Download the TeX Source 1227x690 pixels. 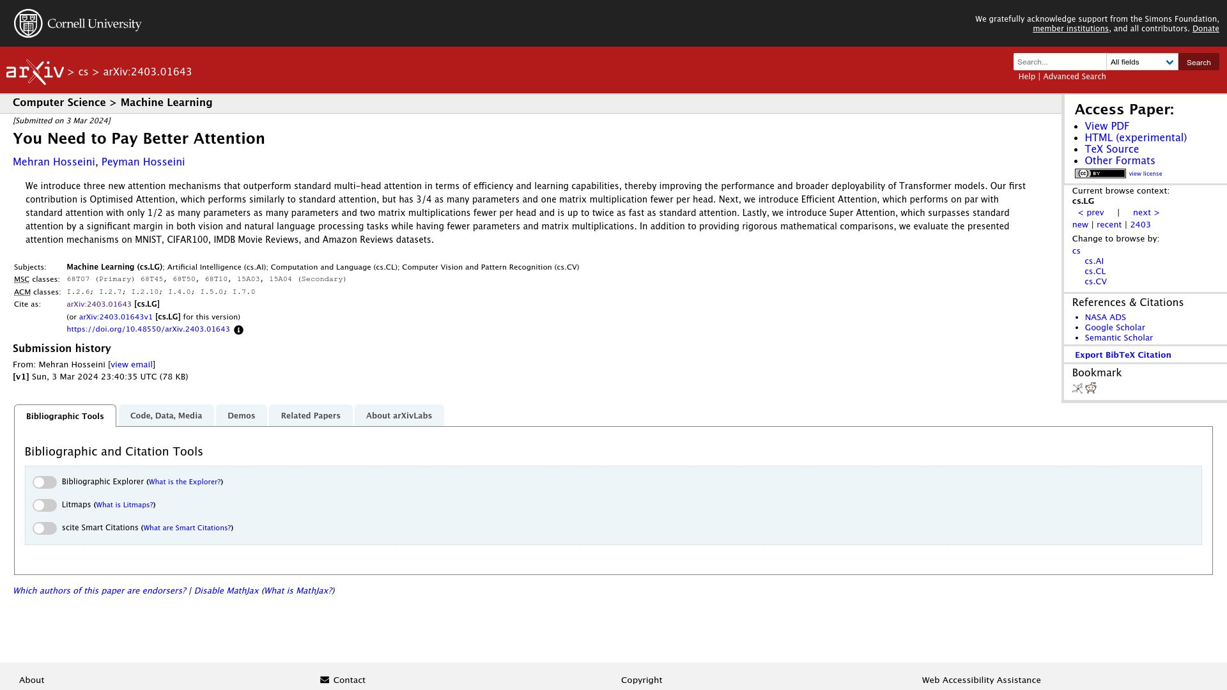pyautogui.click(x=1111, y=149)
